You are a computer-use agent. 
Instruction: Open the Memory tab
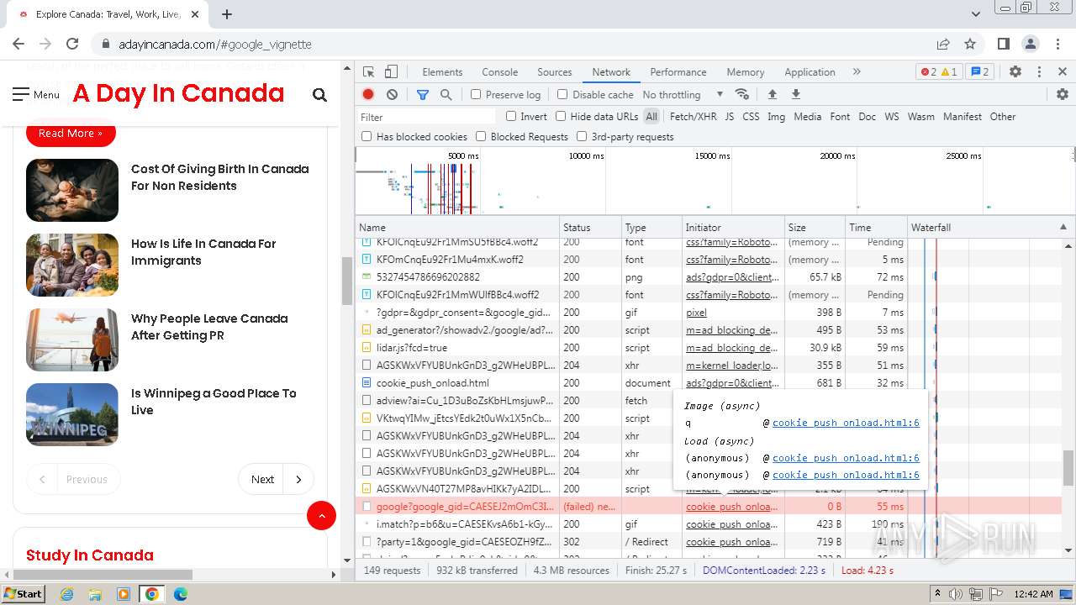(745, 72)
